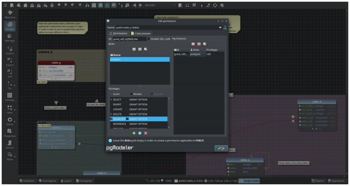Toggle the DELETE privilege checkbox
The height and width of the screenshot is (186, 350).
[111, 114]
